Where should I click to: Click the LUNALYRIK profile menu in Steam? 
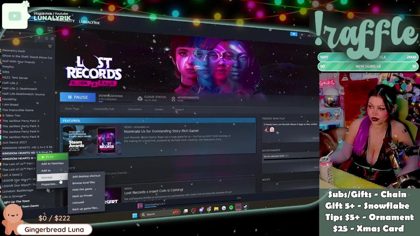point(89,22)
